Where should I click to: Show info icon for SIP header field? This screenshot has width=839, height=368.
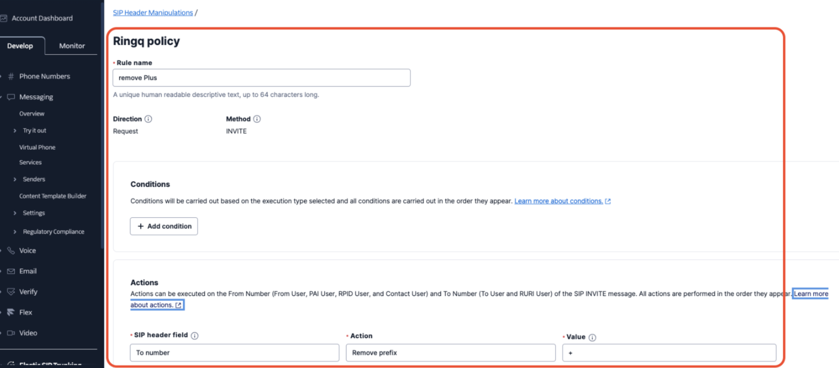pyautogui.click(x=195, y=336)
